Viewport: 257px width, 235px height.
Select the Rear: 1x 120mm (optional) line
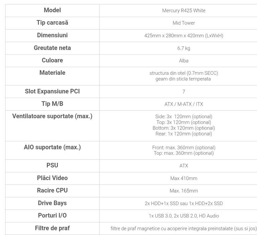184,134
